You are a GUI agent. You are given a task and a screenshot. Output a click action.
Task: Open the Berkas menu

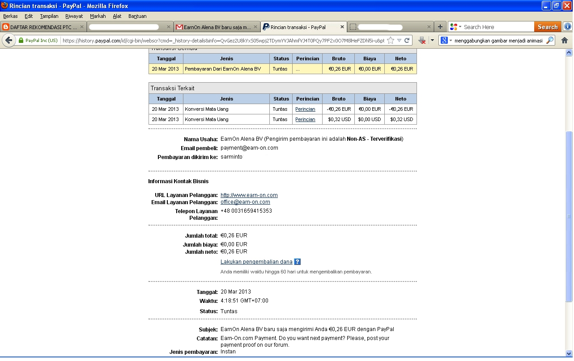tap(10, 16)
